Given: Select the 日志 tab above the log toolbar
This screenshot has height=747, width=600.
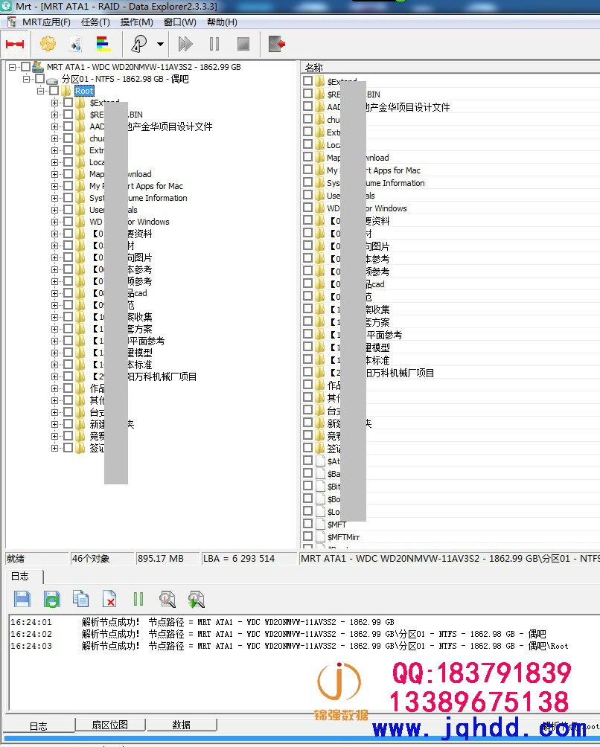Looking at the screenshot, I should [x=20, y=577].
